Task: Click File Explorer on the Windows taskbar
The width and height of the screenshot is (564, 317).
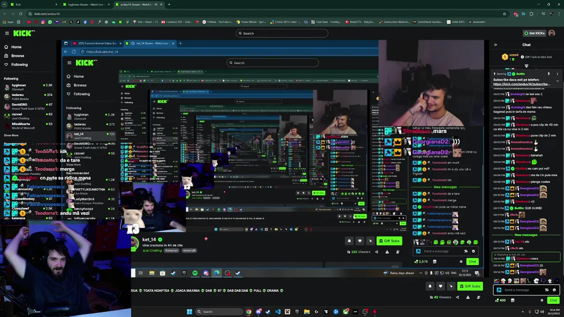Action: 307,312
